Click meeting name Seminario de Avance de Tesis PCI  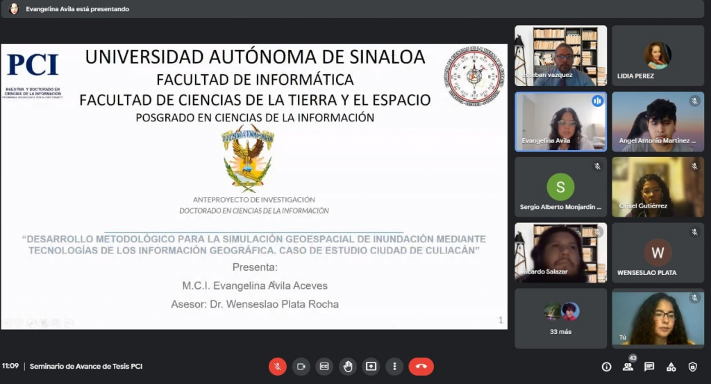(x=86, y=367)
